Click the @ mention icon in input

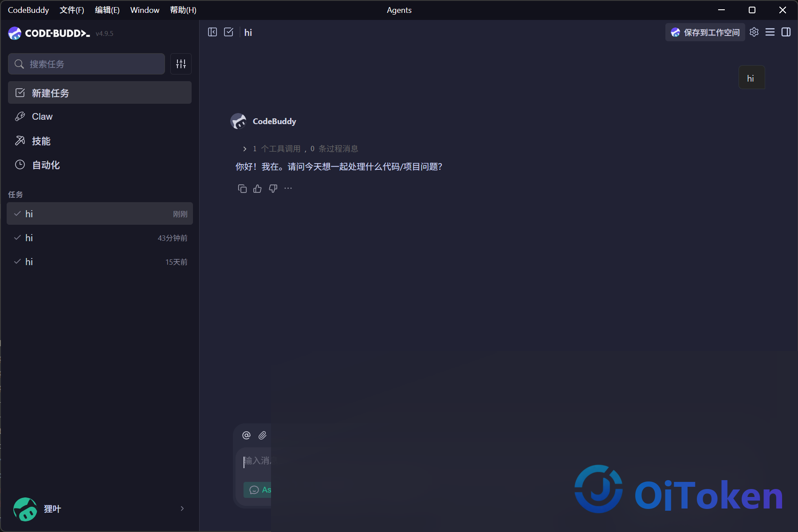(247, 435)
